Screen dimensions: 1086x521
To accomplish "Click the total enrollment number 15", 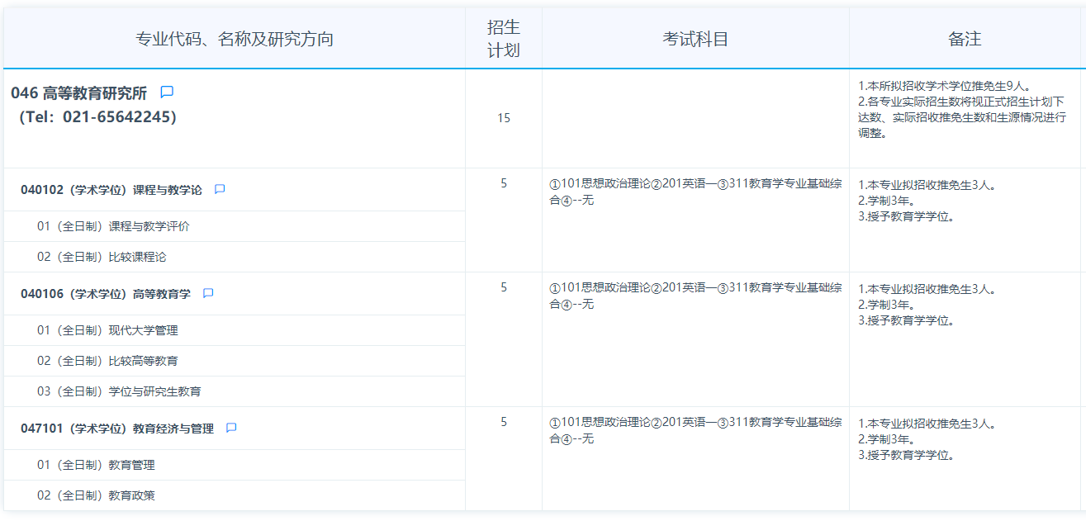I will click(504, 118).
